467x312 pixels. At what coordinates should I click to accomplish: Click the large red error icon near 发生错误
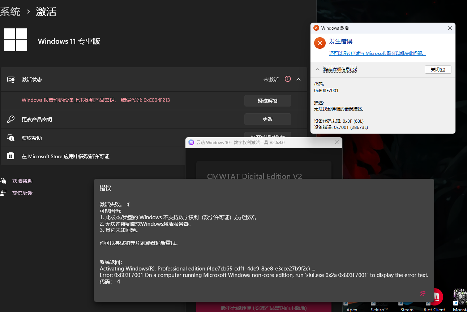320,43
